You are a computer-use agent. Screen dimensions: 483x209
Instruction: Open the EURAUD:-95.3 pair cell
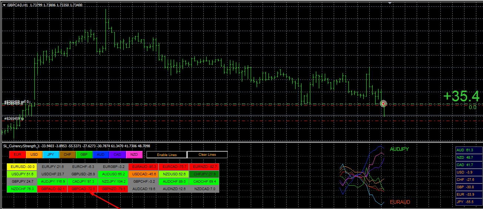click(x=143, y=167)
